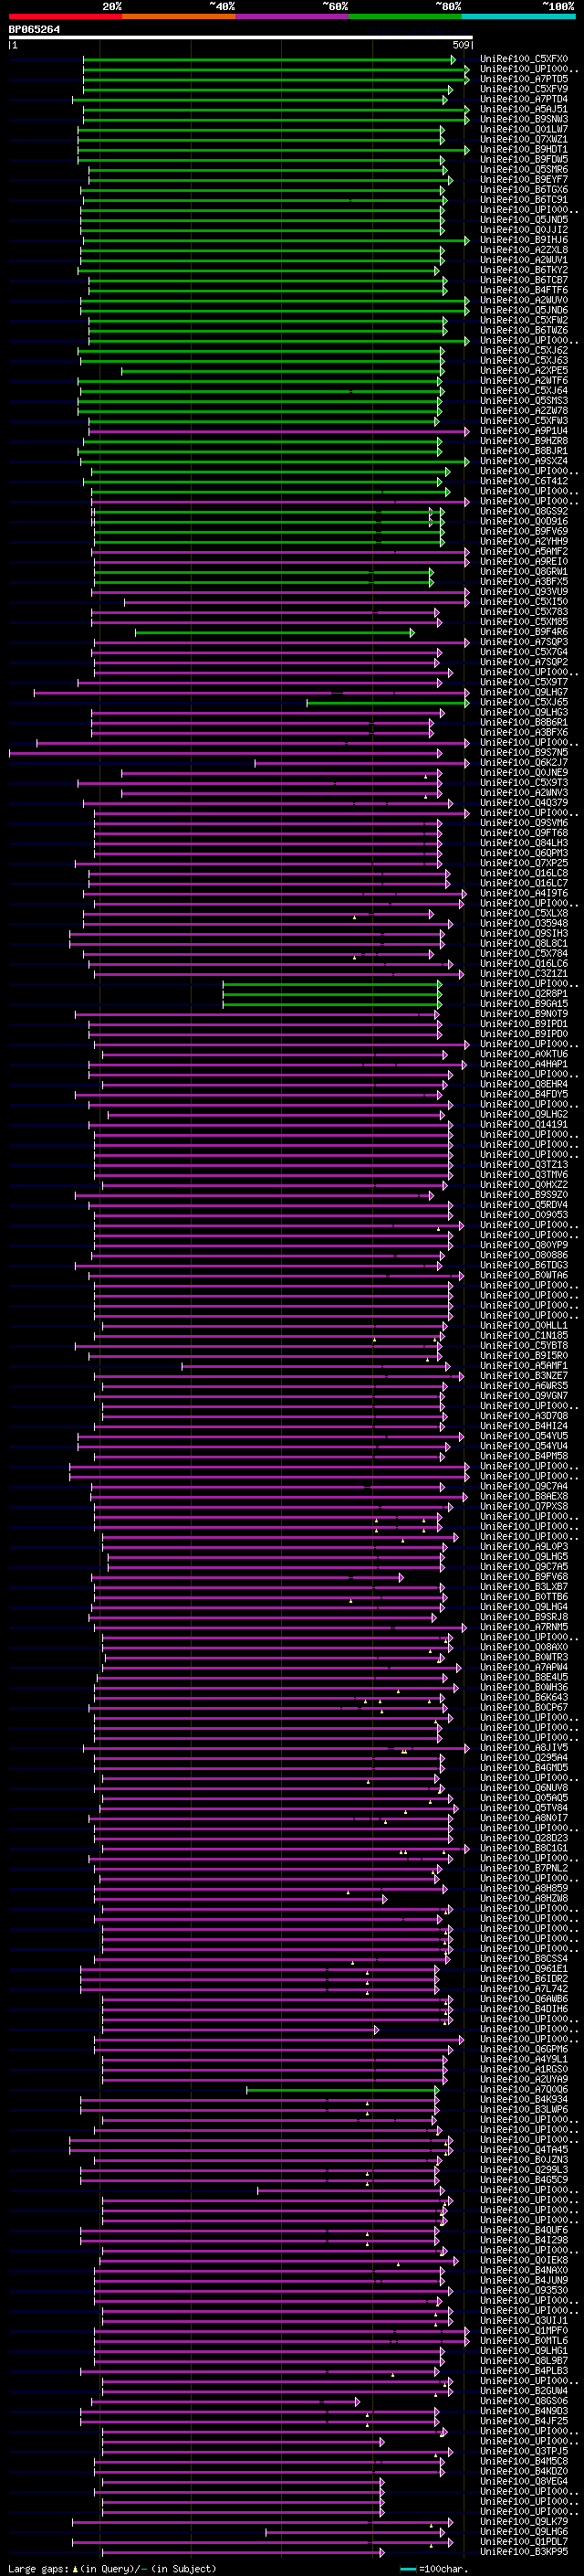Open UniRef100_A7SQP3 entry
584x2576 pixels.
524,642
